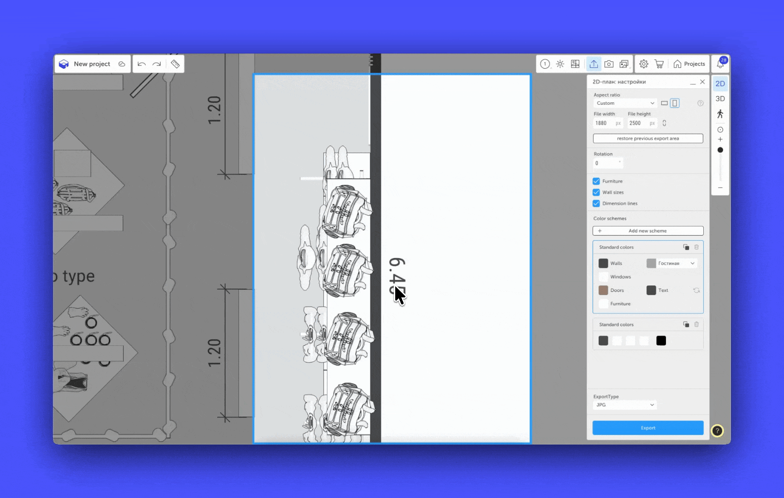
Task: Switch to 3D view tab
Action: 720,99
